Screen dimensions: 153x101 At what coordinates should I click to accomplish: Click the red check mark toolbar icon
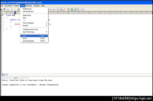coord(64,9)
